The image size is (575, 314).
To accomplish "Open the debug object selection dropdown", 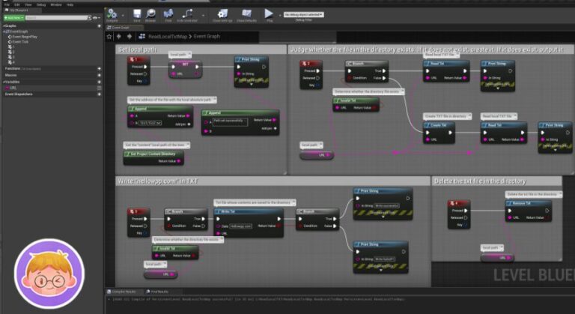I will [304, 15].
